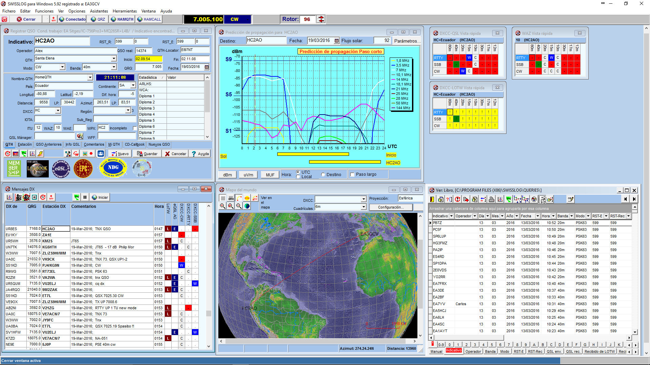650x365 pixels.
Task: Select the Local time radio button
Action: [x=298, y=176]
